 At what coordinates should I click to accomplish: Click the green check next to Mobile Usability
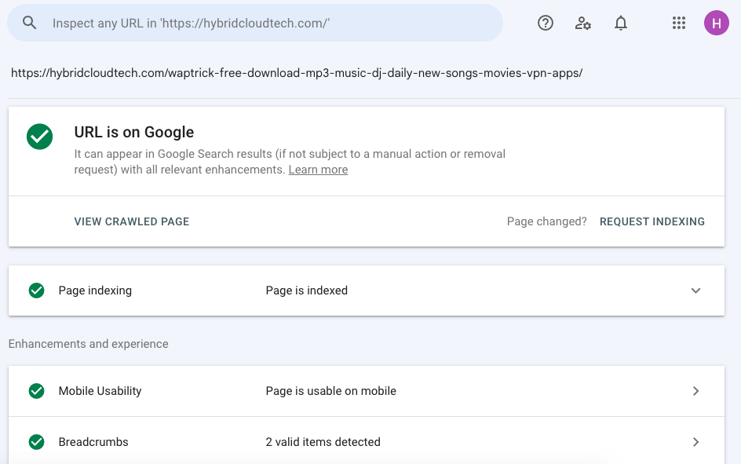pos(36,391)
